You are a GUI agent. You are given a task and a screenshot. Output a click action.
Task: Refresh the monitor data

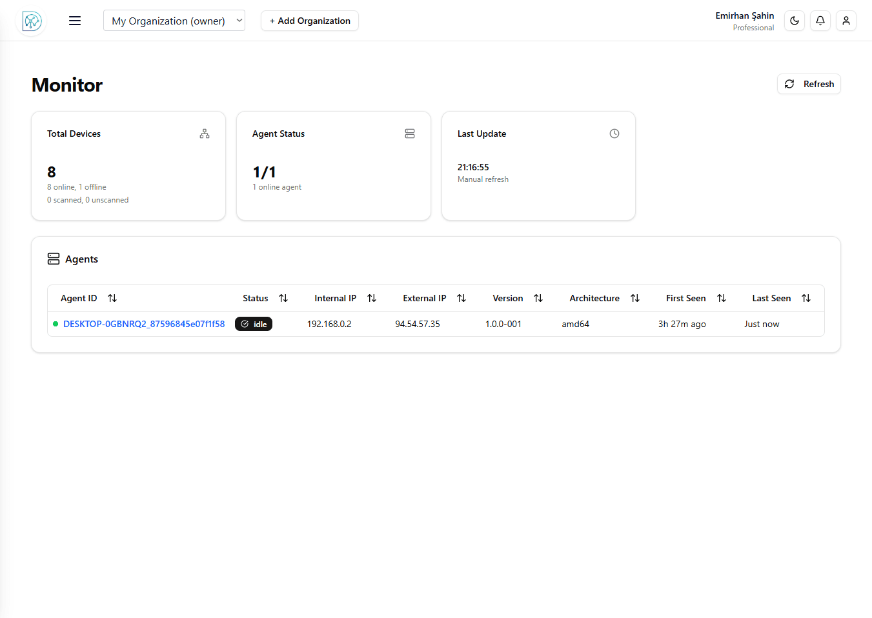click(x=809, y=84)
